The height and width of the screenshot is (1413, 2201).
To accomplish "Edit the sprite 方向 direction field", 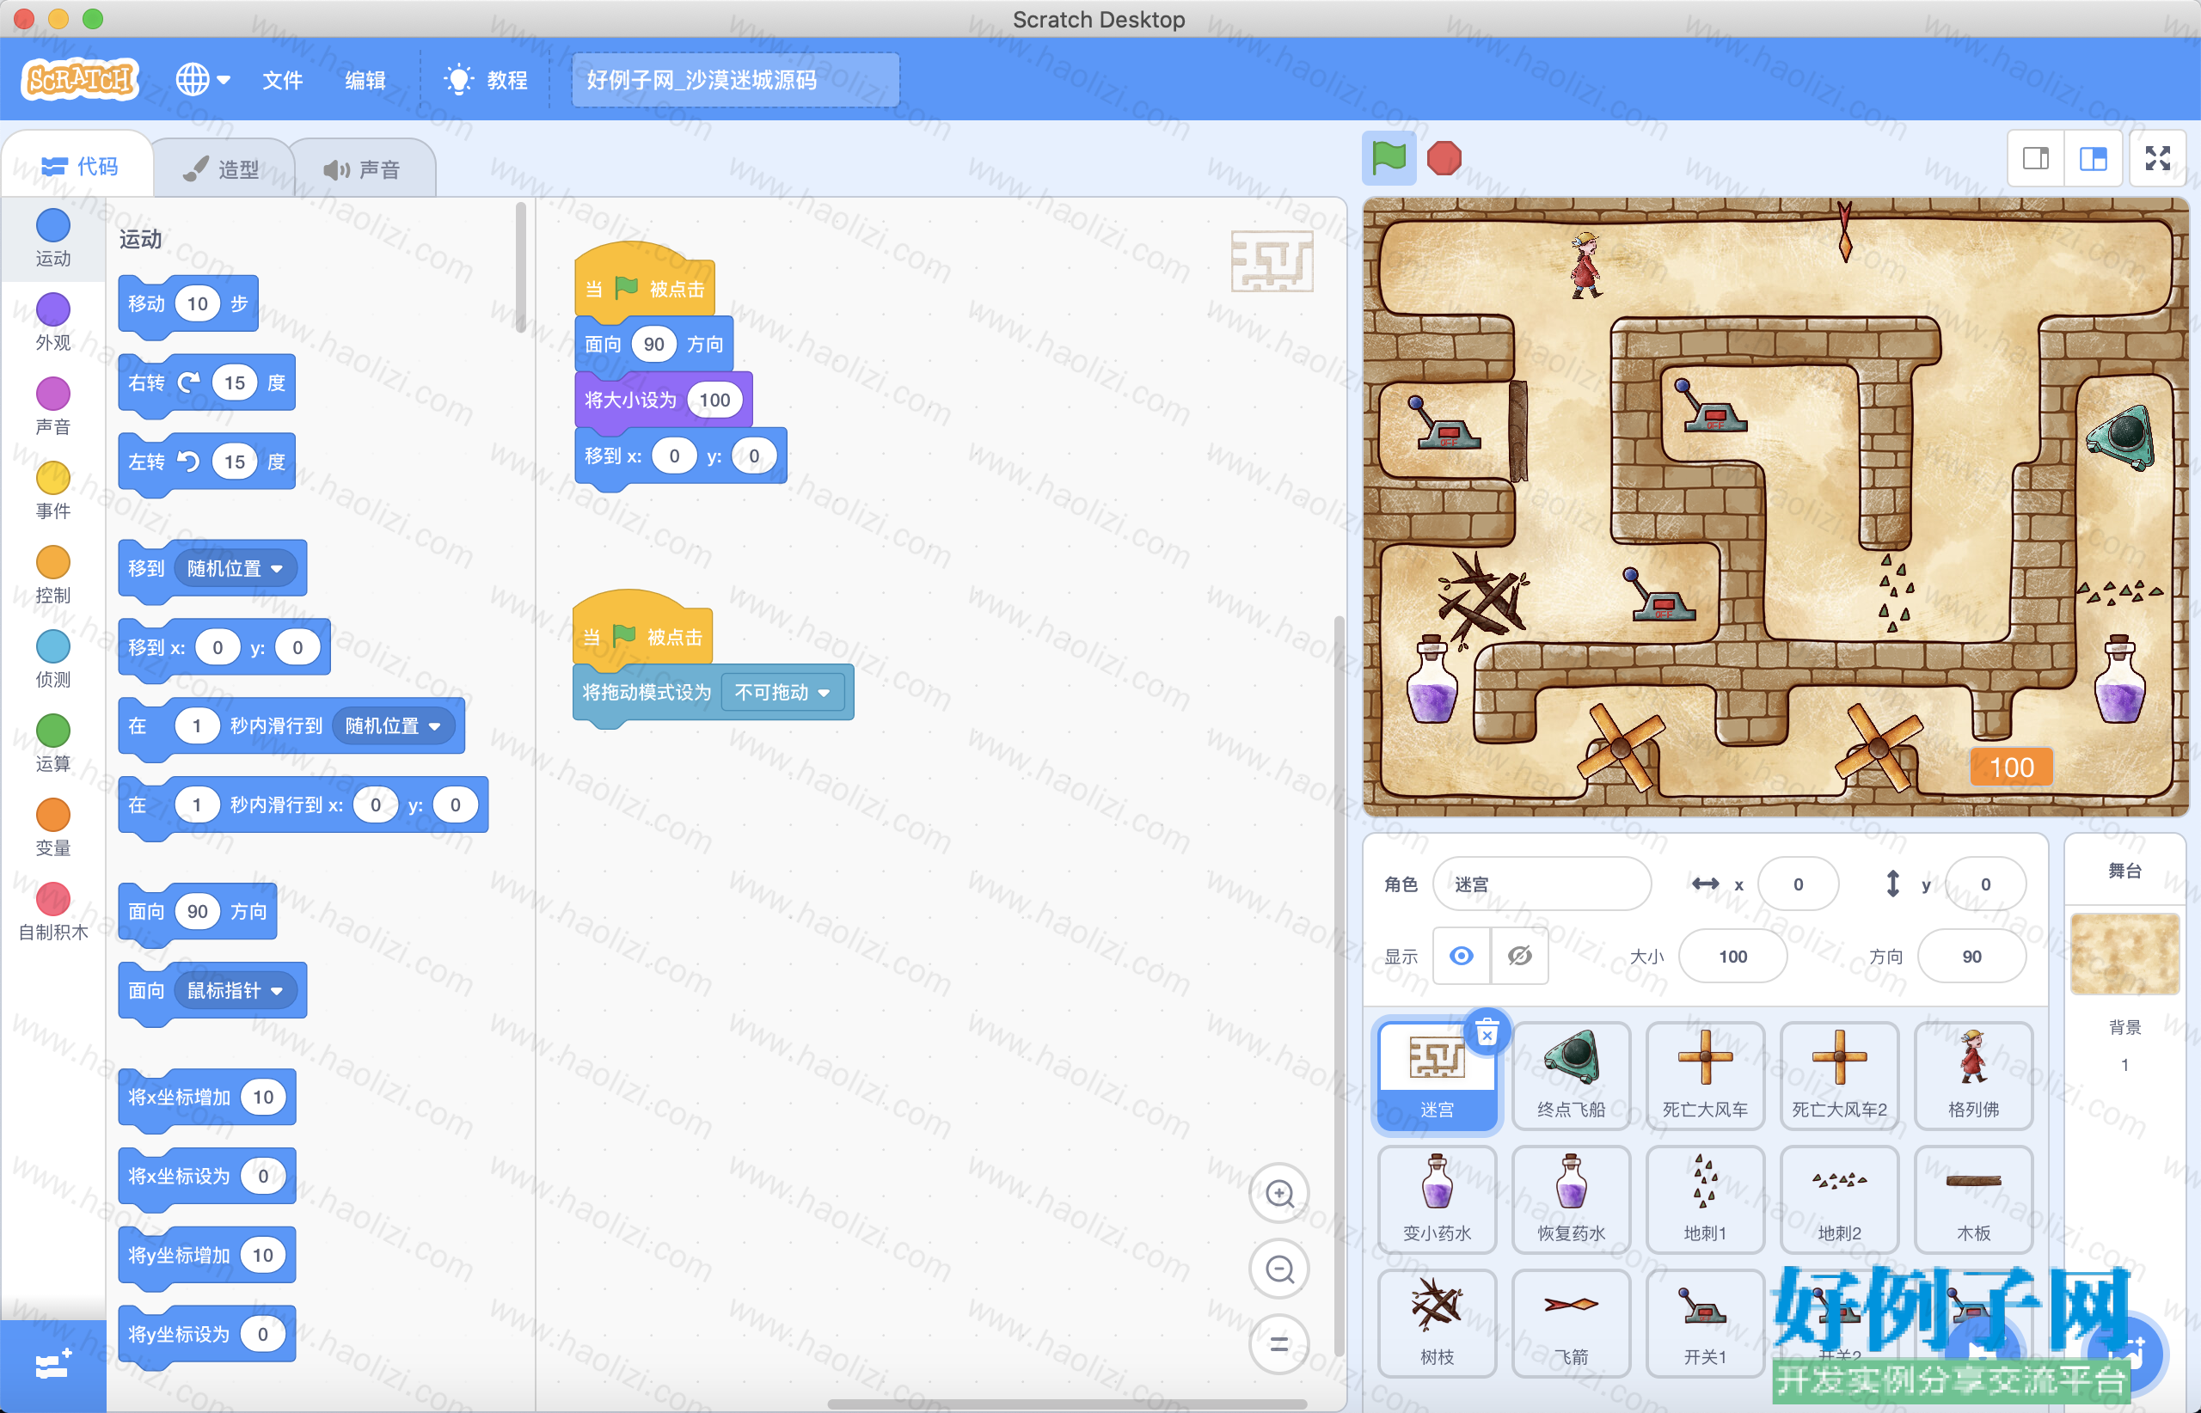I will pos(1971,956).
